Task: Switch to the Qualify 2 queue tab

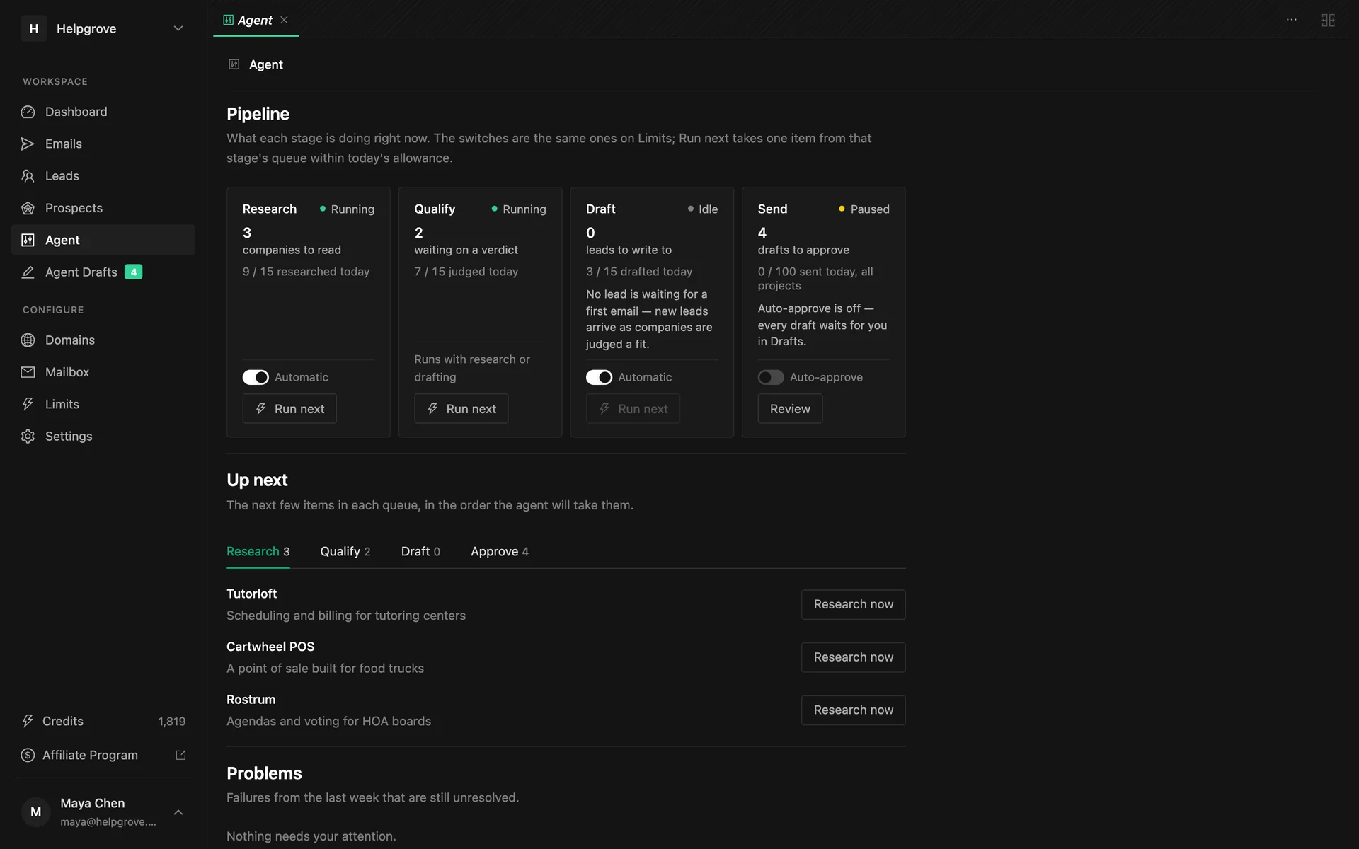Action: coord(345,551)
